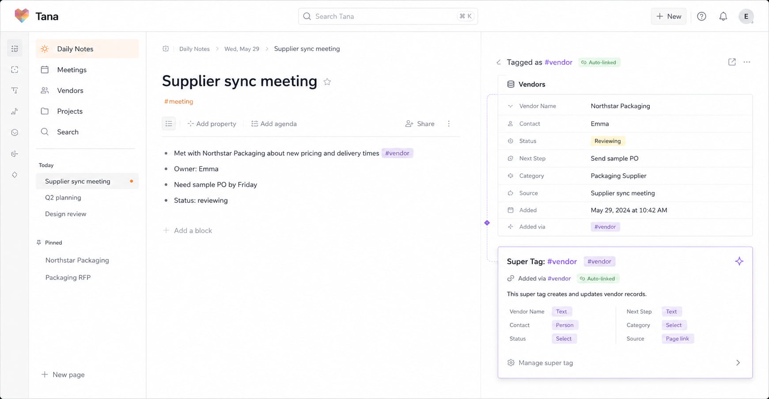The image size is (769, 399).
Task: Open the three-dot menu in the Tagged as header
Action: (747, 62)
